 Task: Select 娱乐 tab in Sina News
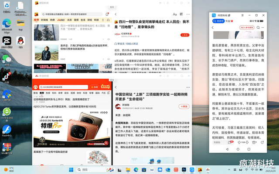66,93
